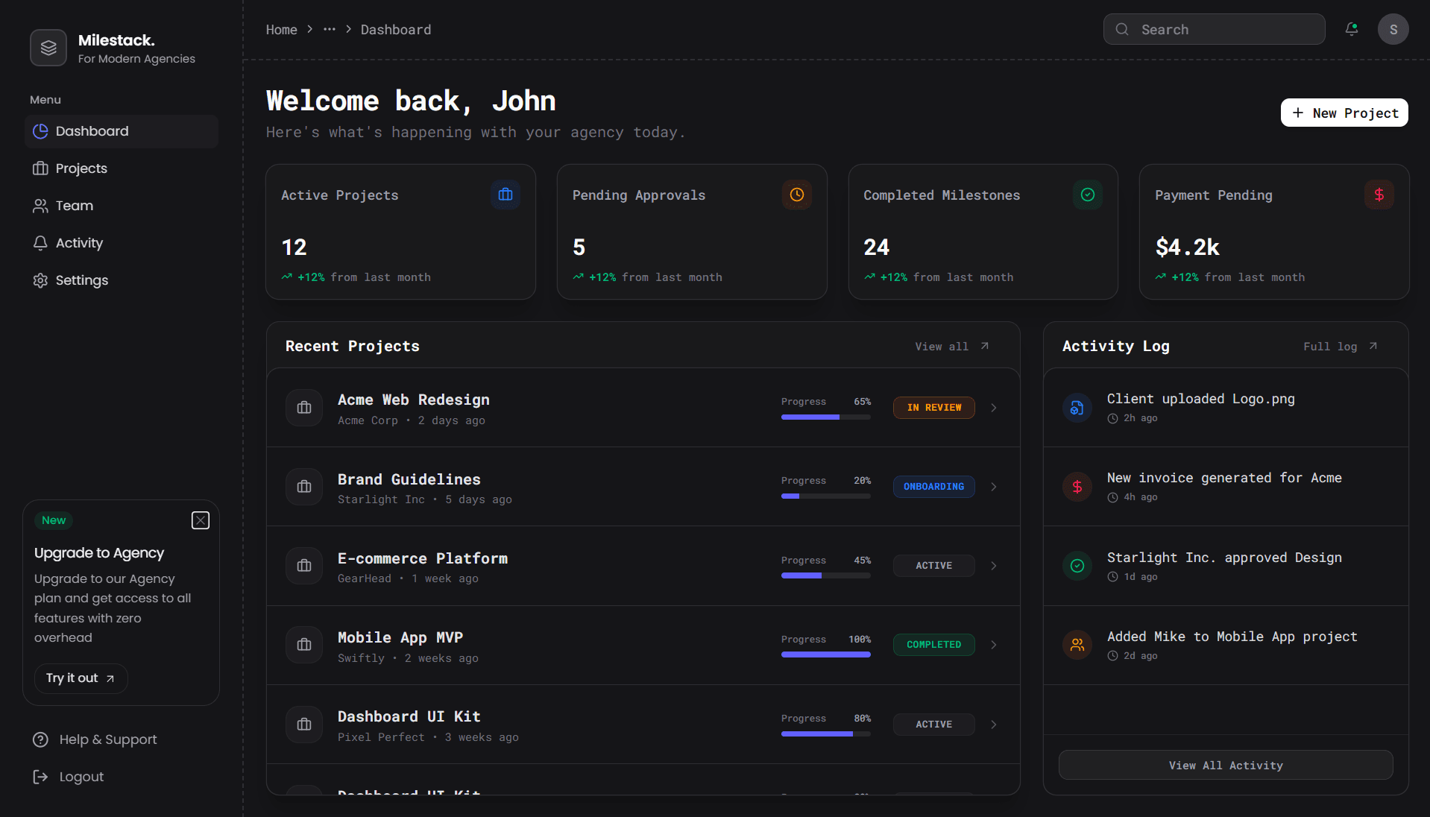
Task: Click the Logo.png upload activity icon
Action: (1077, 408)
